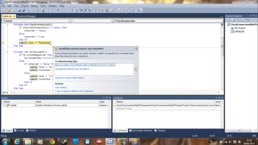Open the active documents list dropdown
This screenshot has width=258, height=145.
[x=222, y=16]
